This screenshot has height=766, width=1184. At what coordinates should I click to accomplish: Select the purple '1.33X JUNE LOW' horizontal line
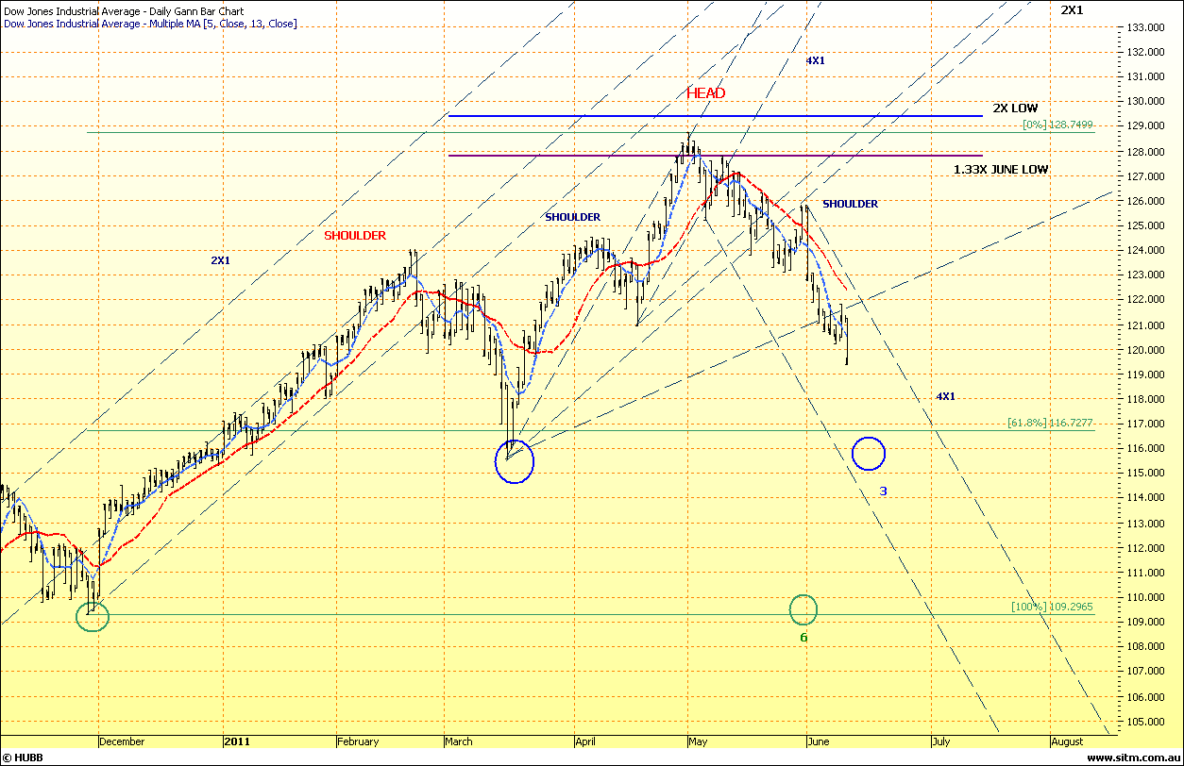coord(715,156)
